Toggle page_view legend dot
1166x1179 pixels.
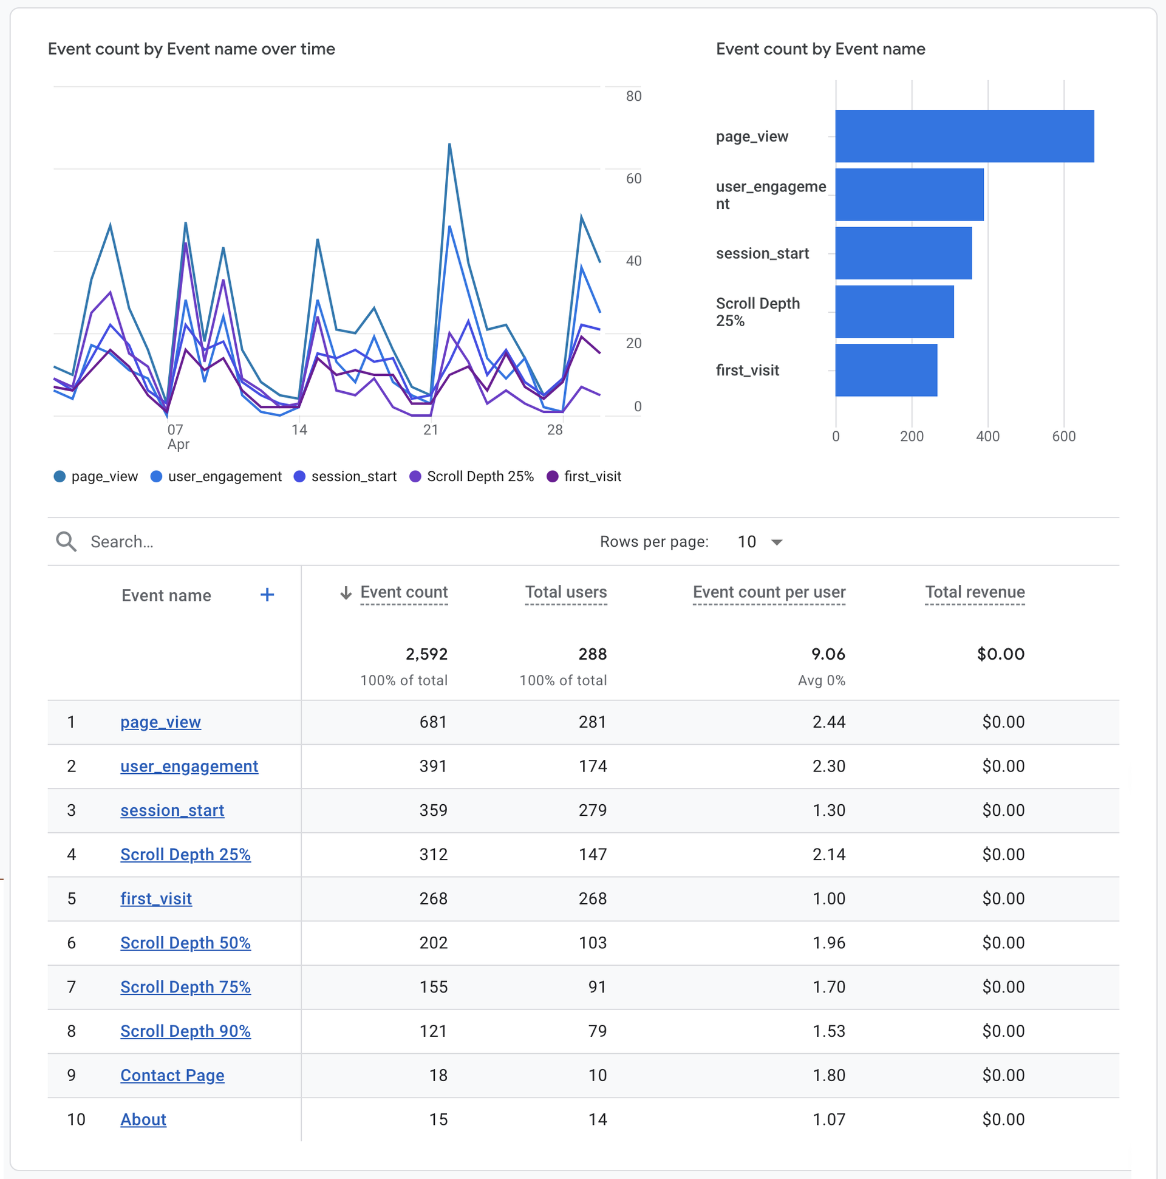pyautogui.click(x=59, y=477)
